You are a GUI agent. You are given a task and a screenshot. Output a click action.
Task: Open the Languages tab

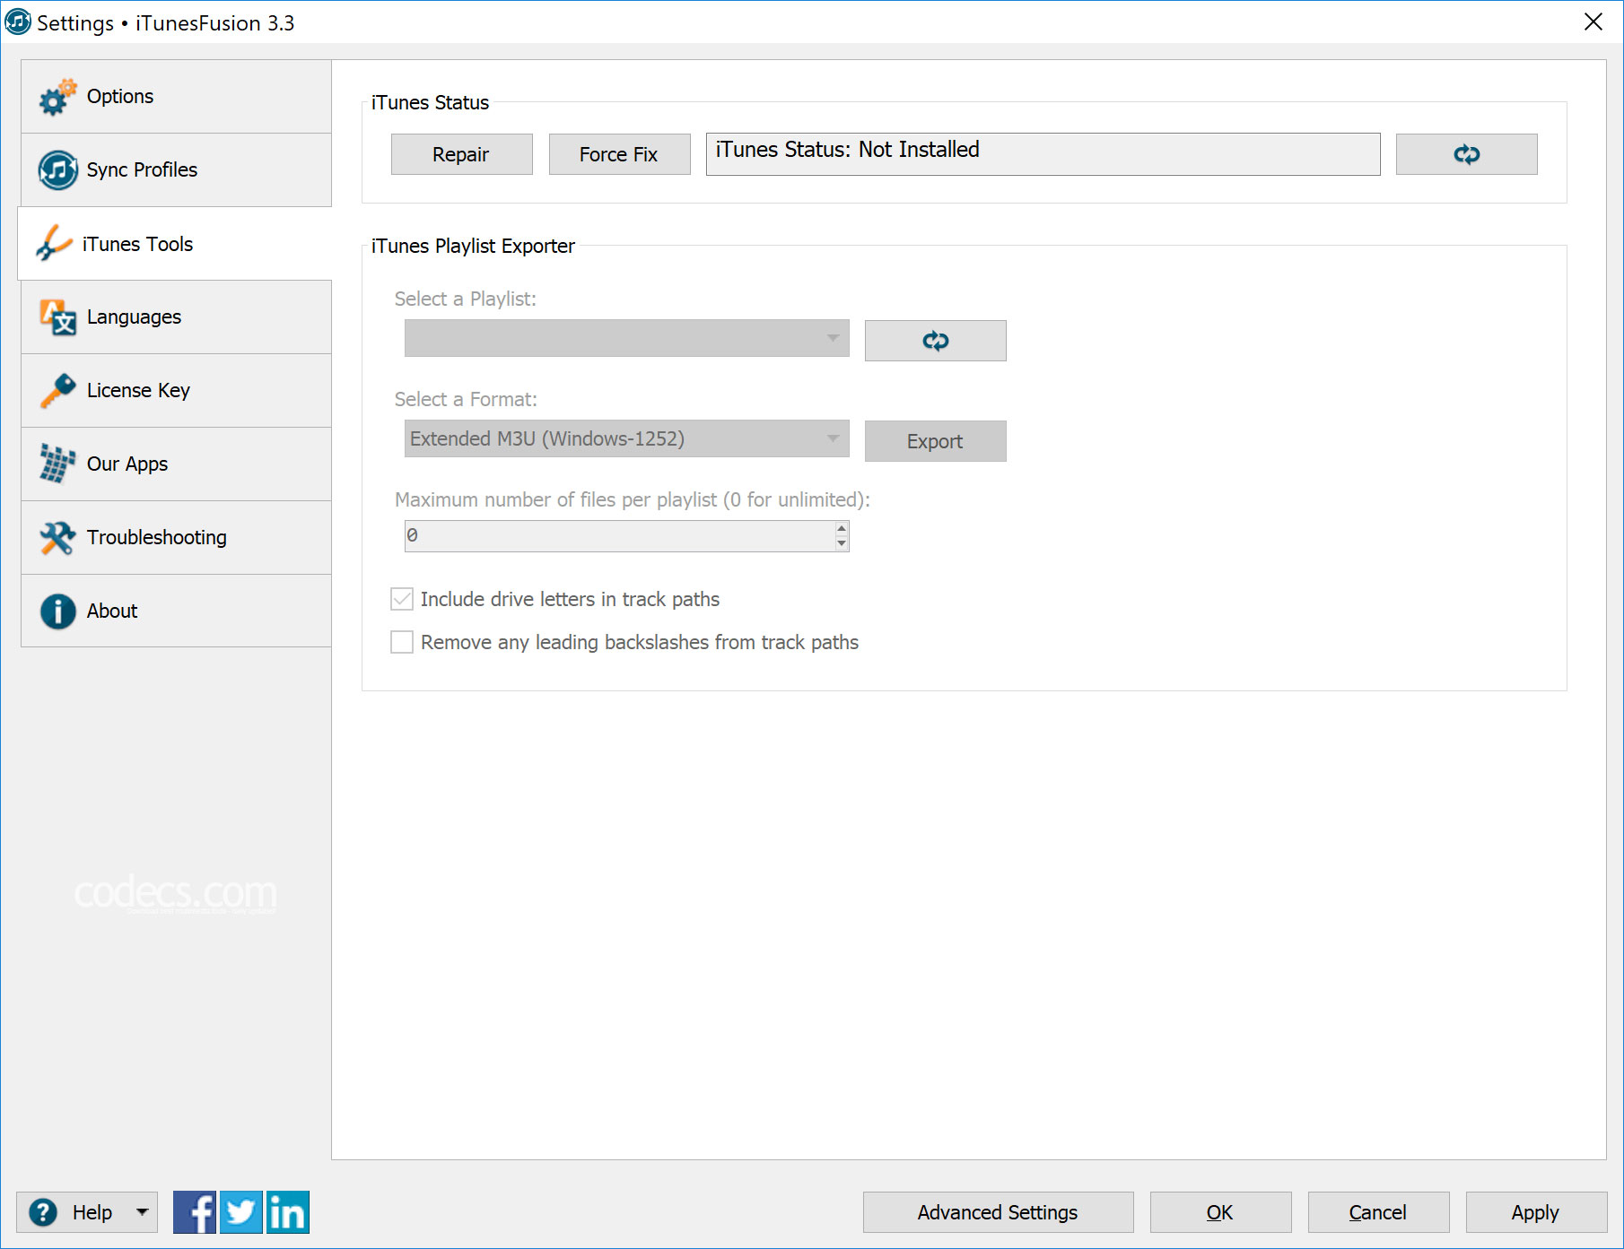pyautogui.click(x=176, y=317)
